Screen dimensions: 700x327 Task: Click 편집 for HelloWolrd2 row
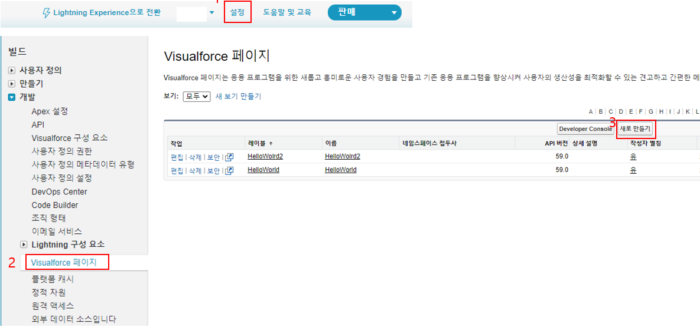(x=177, y=157)
